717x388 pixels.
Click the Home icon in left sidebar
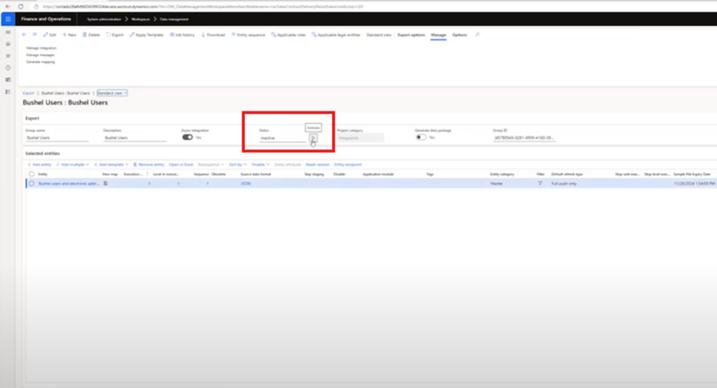tap(8, 43)
